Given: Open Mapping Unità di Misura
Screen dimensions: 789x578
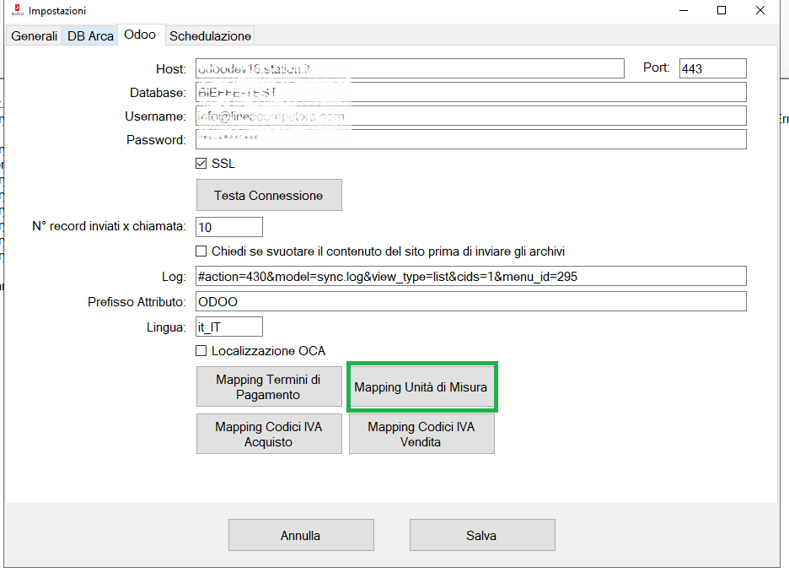Looking at the screenshot, I should click(x=421, y=388).
